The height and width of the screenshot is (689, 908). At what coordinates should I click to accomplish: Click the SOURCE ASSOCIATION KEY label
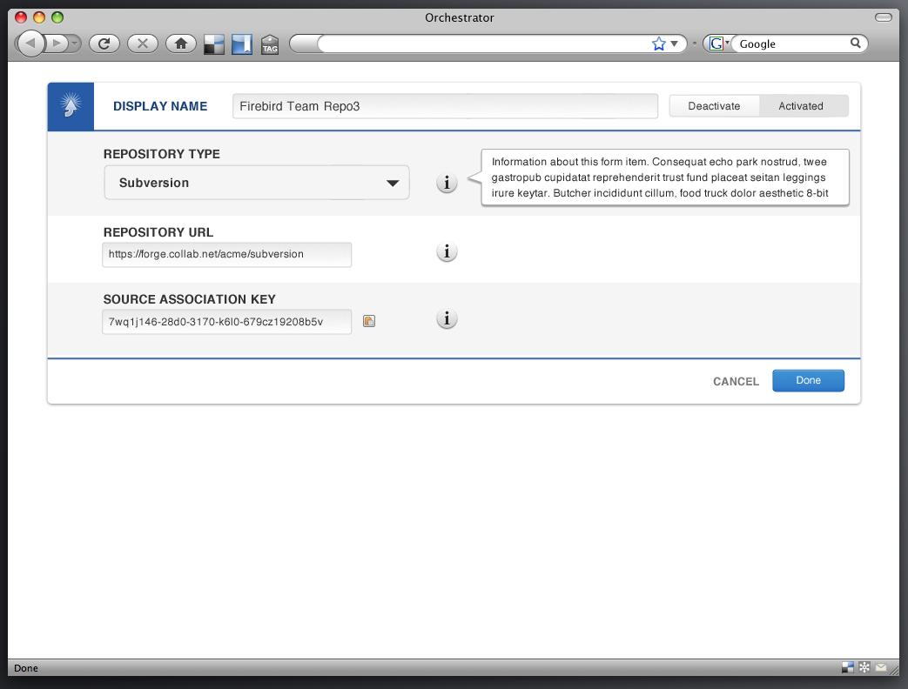pyautogui.click(x=190, y=299)
